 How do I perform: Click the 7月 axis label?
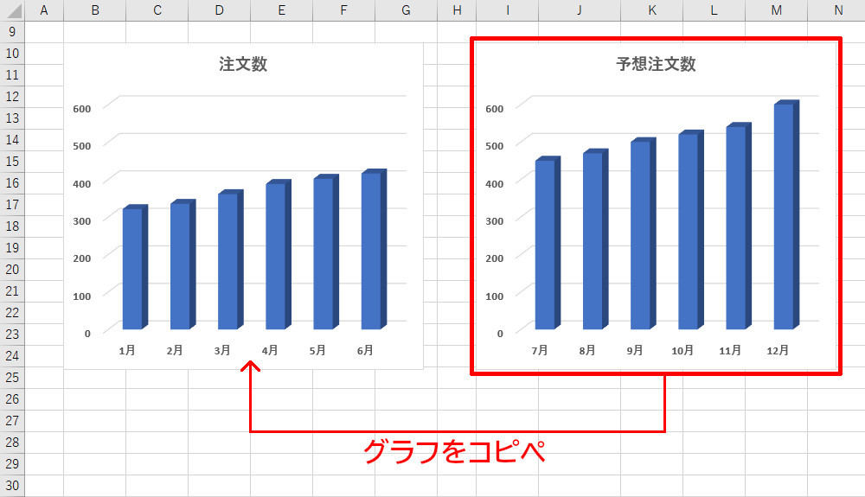point(540,350)
